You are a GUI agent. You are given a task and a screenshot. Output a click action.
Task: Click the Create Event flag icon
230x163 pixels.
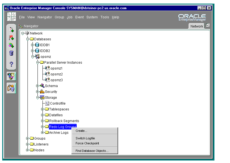coord(11,38)
